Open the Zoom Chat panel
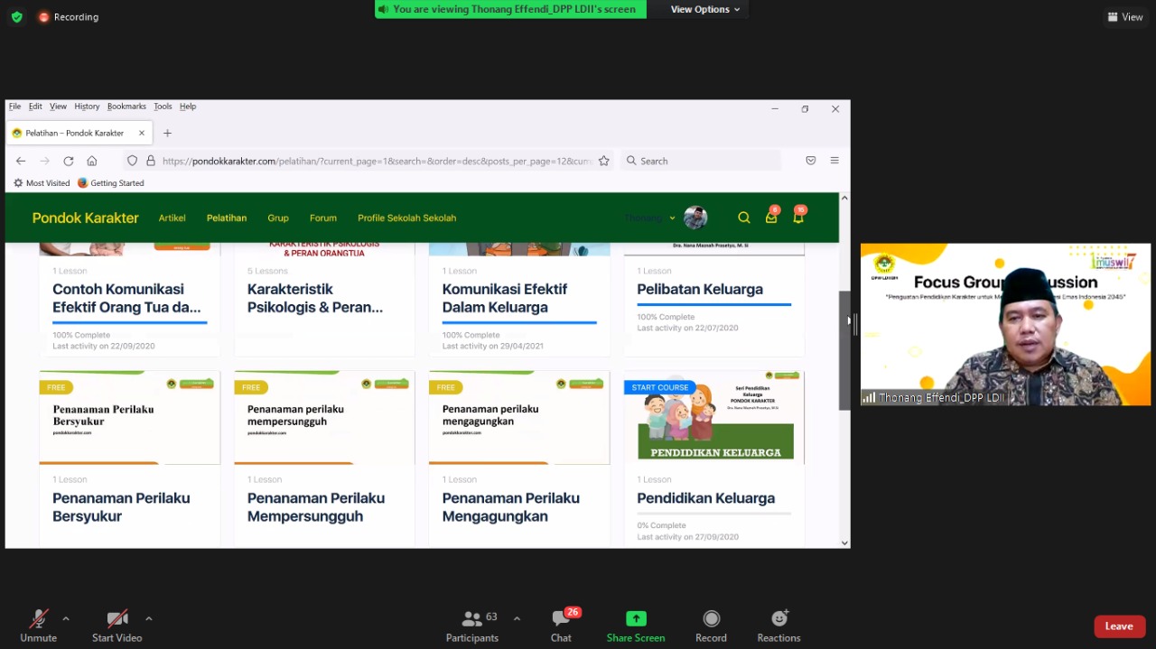The image size is (1156, 649). [562, 626]
